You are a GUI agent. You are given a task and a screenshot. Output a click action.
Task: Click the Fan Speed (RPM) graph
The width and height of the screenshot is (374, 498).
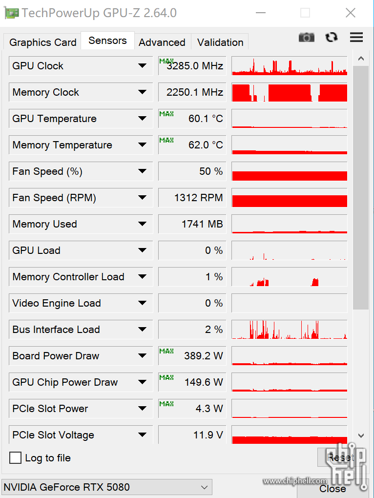tap(290, 198)
